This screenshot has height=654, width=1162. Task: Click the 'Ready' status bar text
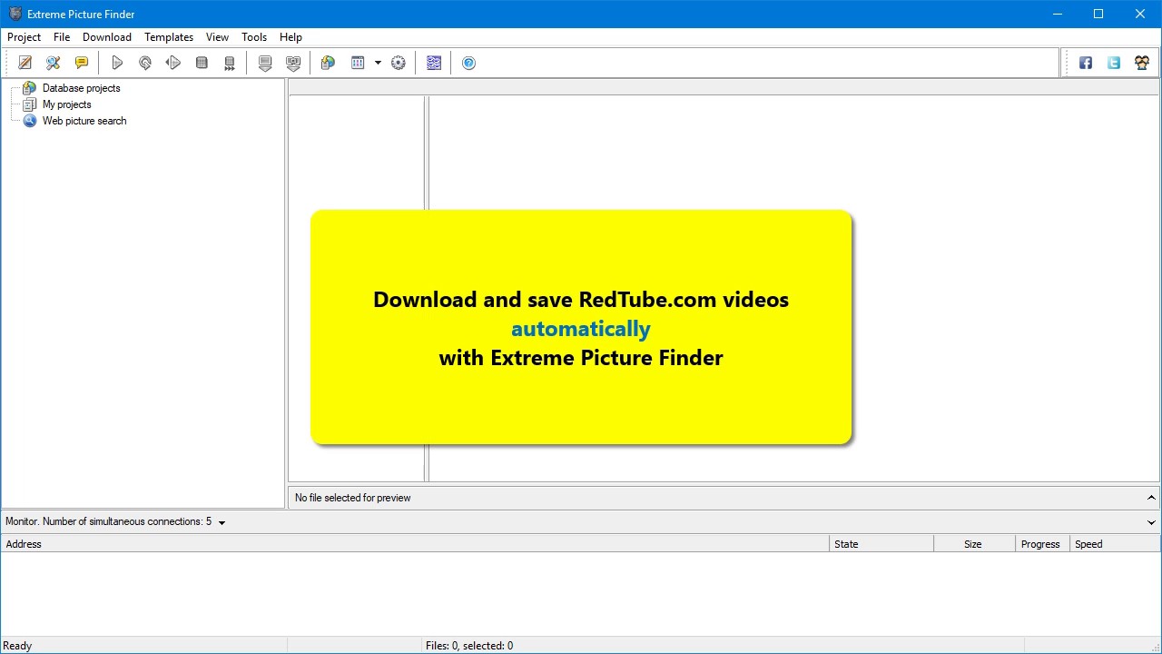point(18,646)
